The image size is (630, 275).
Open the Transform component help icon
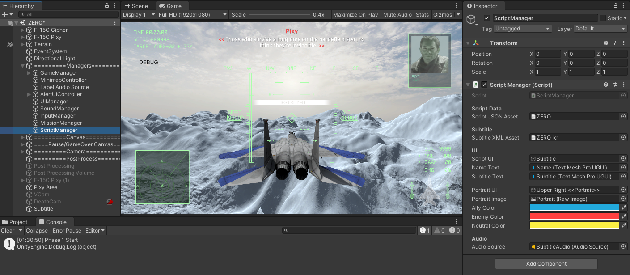coord(606,43)
